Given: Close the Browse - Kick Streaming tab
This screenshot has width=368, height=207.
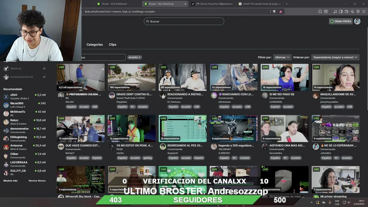Looking at the screenshot, I should (185, 4).
